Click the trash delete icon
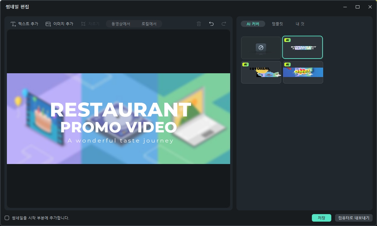Screen dimensions: 377x226 (199, 24)
